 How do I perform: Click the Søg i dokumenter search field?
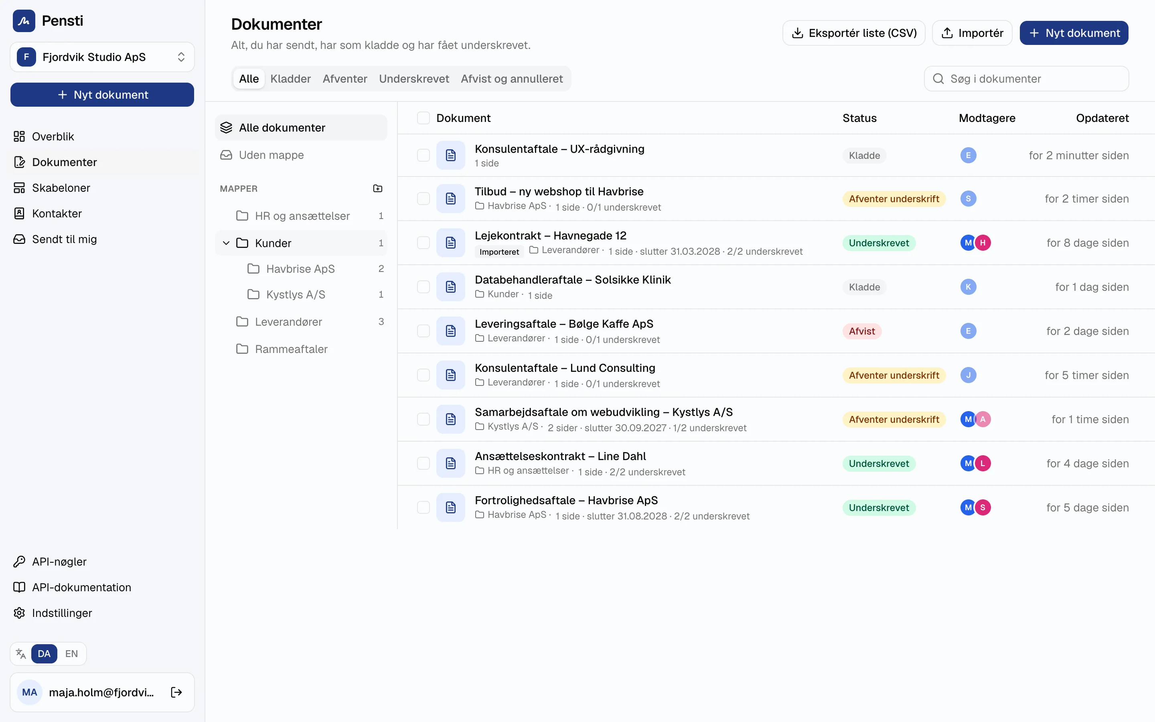coord(1026,79)
